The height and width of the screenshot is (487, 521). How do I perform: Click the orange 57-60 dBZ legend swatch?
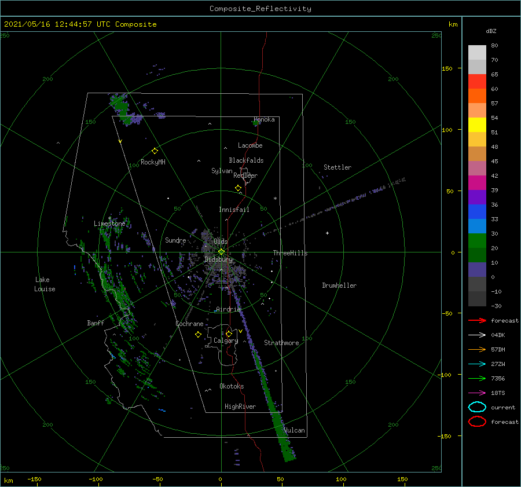pos(477,96)
